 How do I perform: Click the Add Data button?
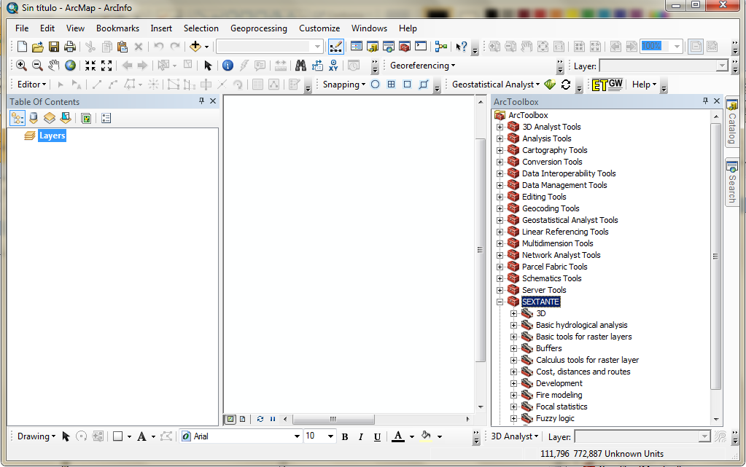tap(195, 46)
